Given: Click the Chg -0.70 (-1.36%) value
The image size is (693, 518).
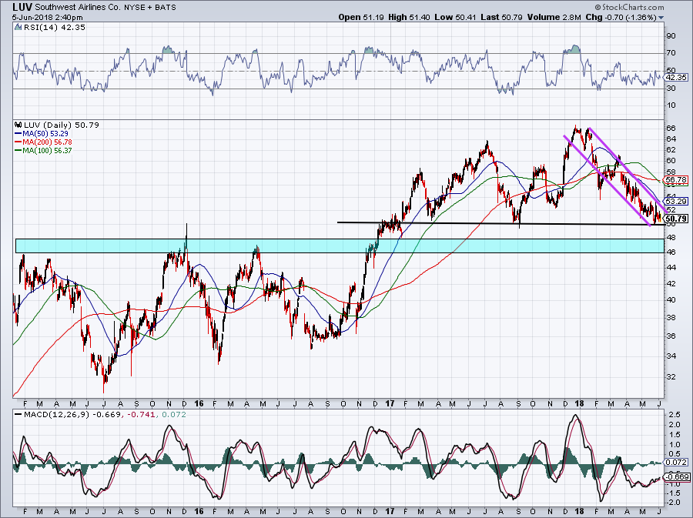Looking at the screenshot, I should (621, 17).
